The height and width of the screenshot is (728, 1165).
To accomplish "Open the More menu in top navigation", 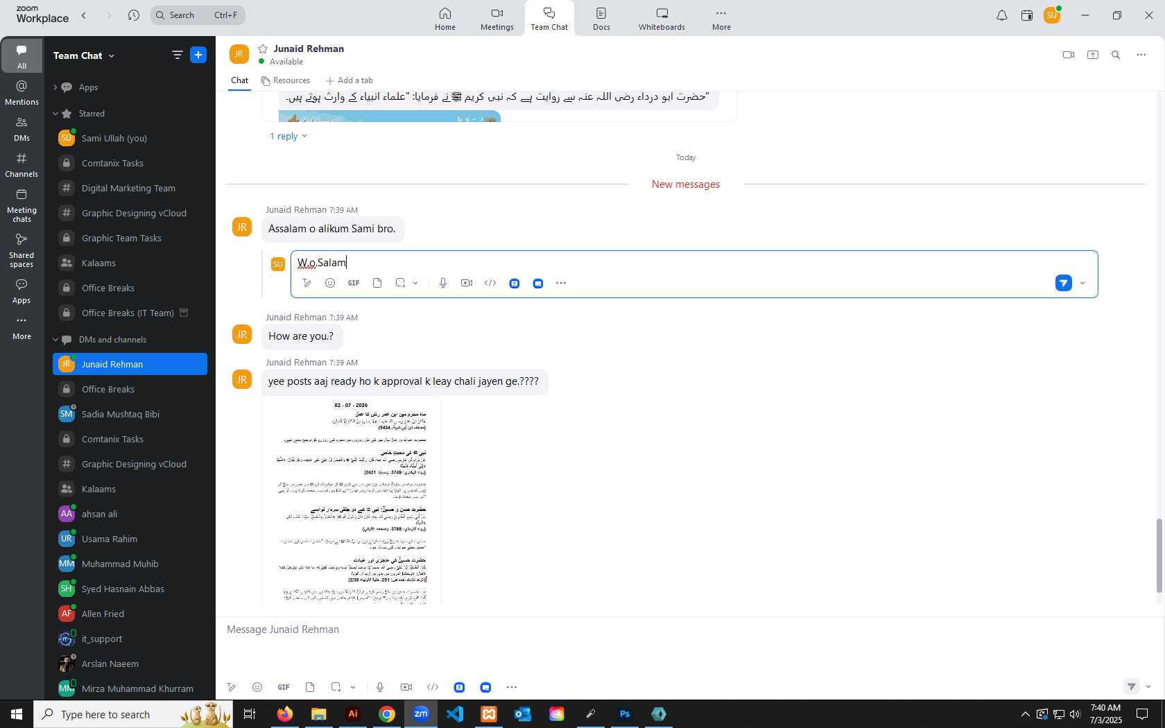I will [x=721, y=19].
